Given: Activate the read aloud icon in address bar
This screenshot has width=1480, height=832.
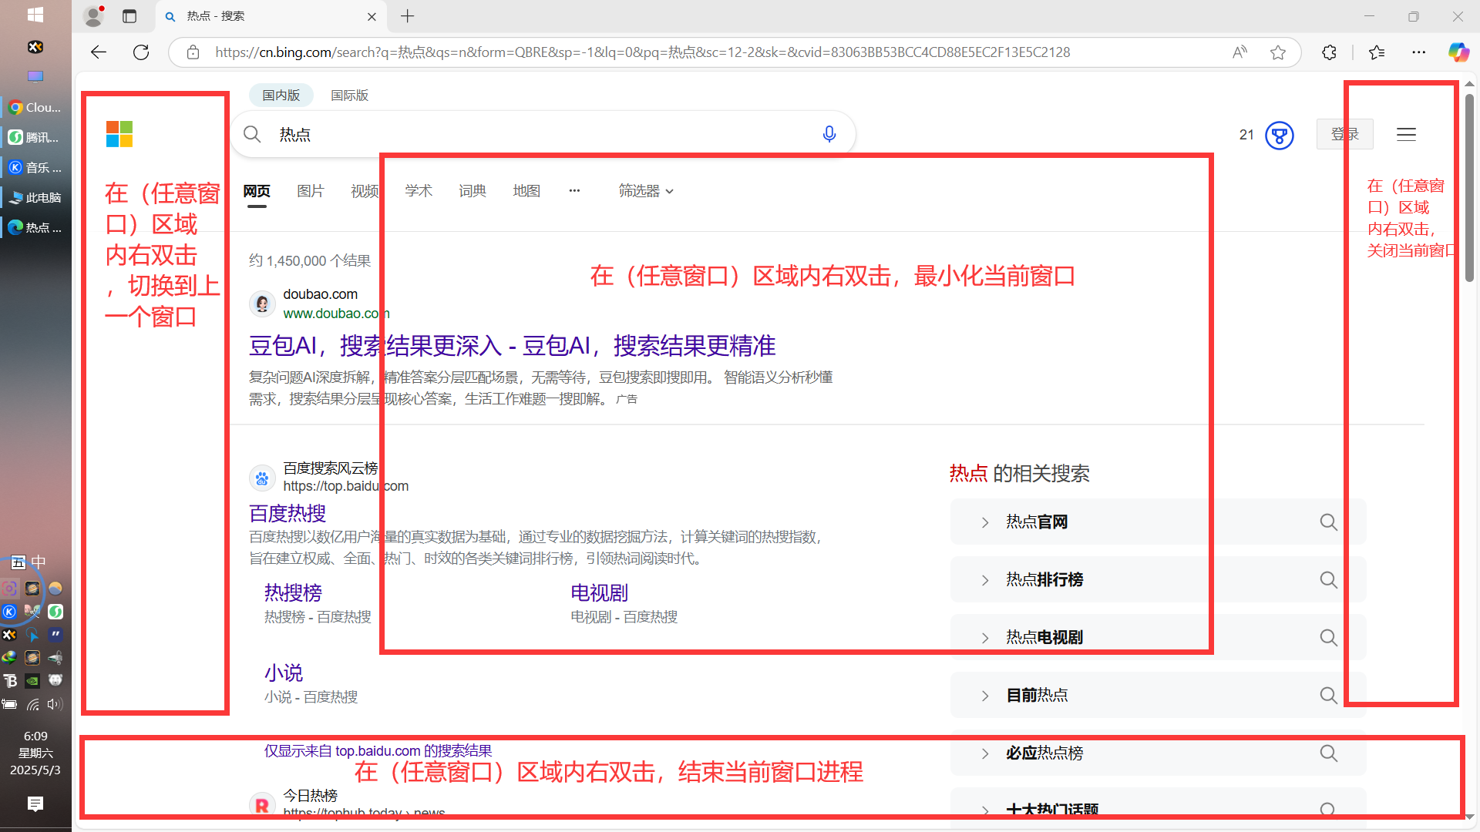Looking at the screenshot, I should [1239, 52].
